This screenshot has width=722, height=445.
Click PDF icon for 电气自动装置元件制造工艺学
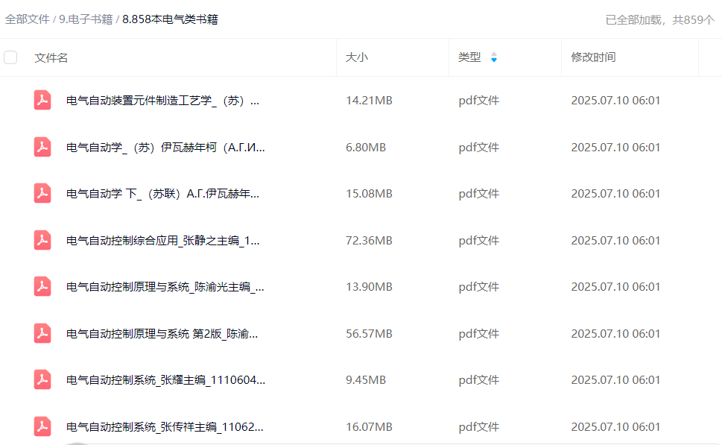42,101
